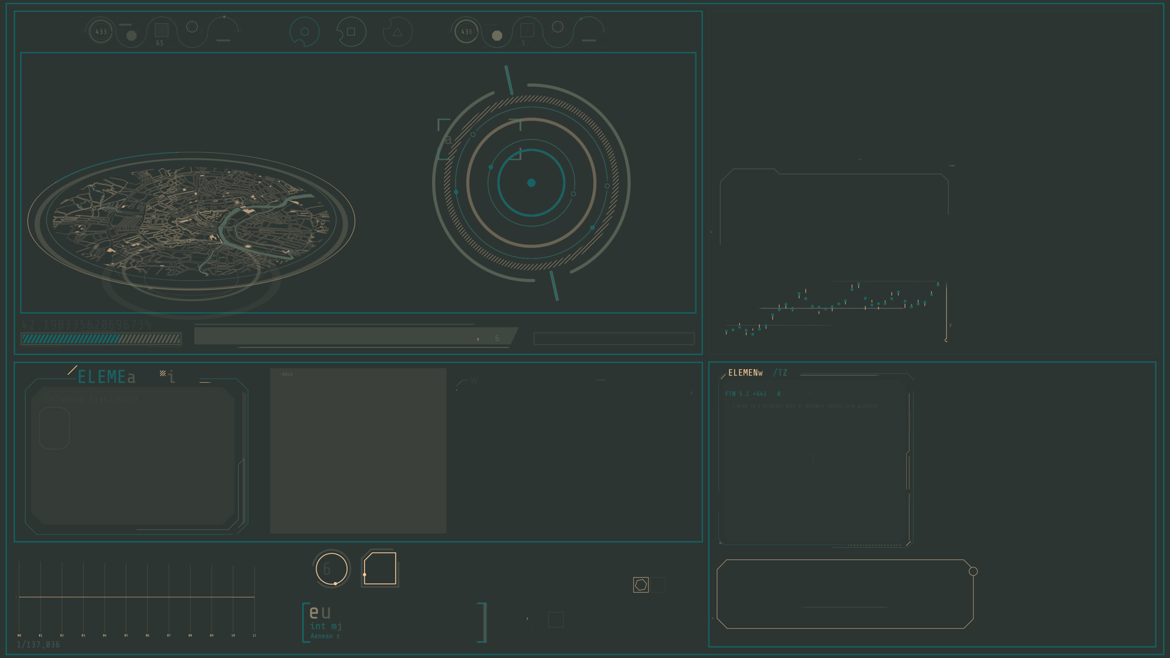The height and width of the screenshot is (658, 1170).
Task: Click small circle on the peach panel's corner
Action: pos(973,571)
